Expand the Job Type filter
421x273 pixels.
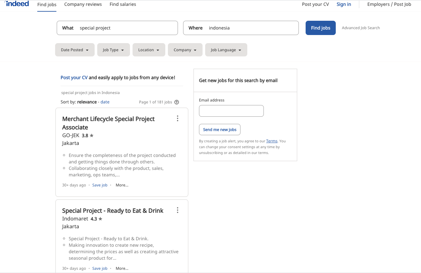[113, 50]
